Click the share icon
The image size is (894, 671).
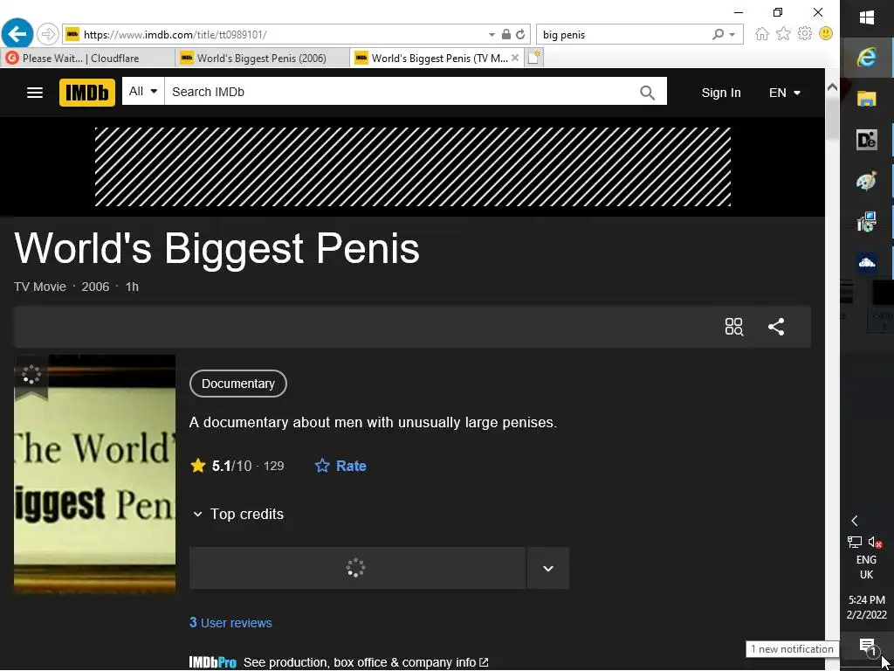(776, 327)
